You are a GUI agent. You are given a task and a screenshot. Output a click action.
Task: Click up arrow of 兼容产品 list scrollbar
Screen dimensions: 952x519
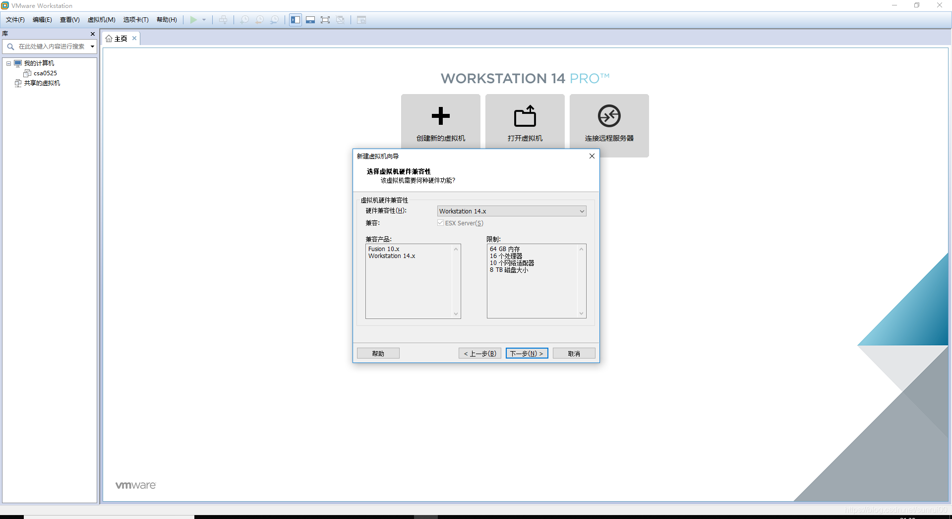(x=456, y=249)
